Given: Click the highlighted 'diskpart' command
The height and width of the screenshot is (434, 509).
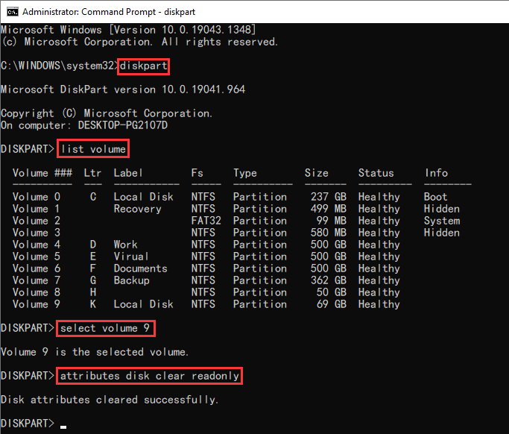Looking at the screenshot, I should pyautogui.click(x=144, y=66).
